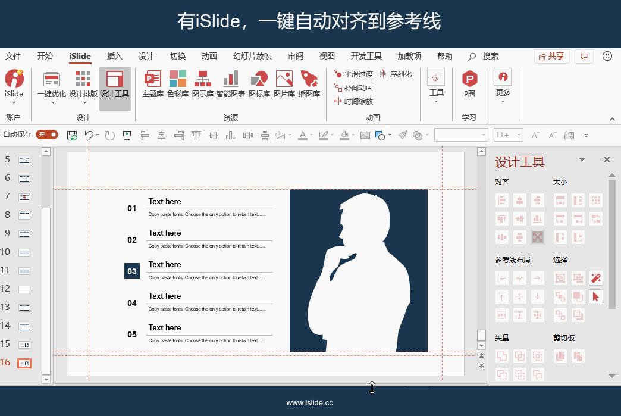Click the redo icon
Viewport: 621px width, 416px height.
click(x=109, y=136)
